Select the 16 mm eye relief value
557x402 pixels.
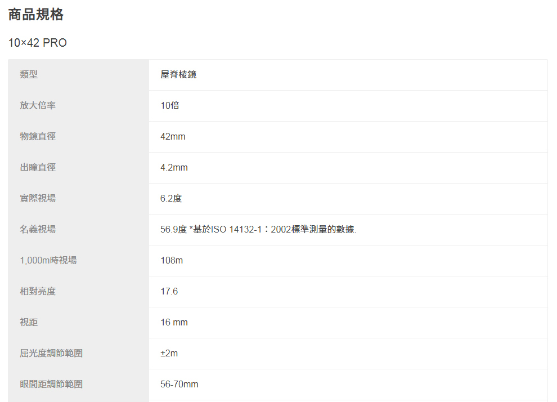(x=174, y=322)
